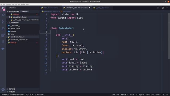The height and width of the screenshot is (96, 170).
Task: Open the Explorer view in activity bar
Action: pyautogui.click(x=3, y=9)
